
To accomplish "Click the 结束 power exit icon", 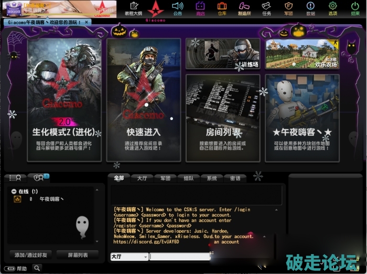I will coord(355,8).
